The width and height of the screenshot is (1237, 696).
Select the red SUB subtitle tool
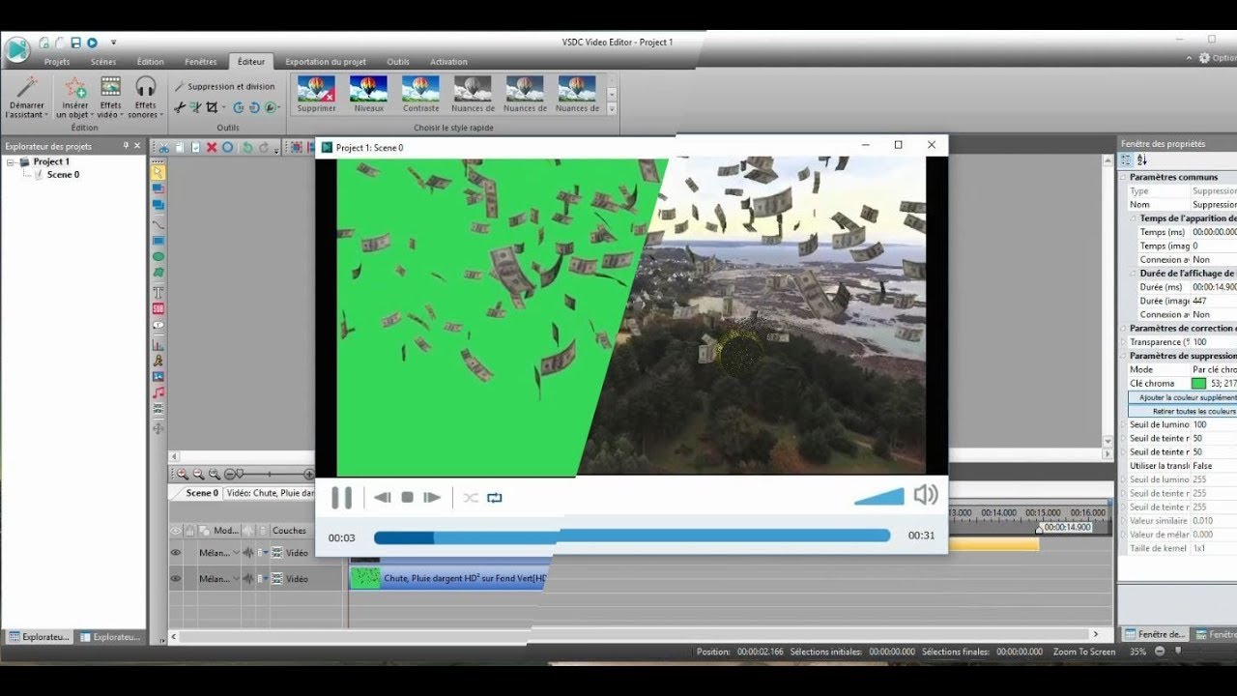coord(158,308)
